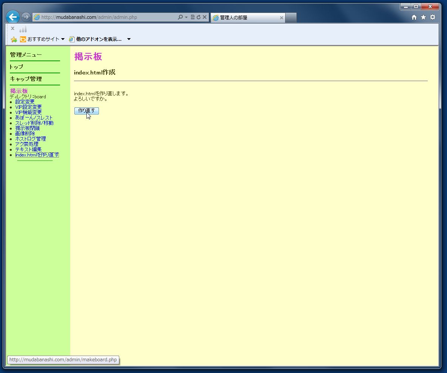The height and width of the screenshot is (373, 447).
Task: Click the browser Forward arrow button
Action: (26, 17)
